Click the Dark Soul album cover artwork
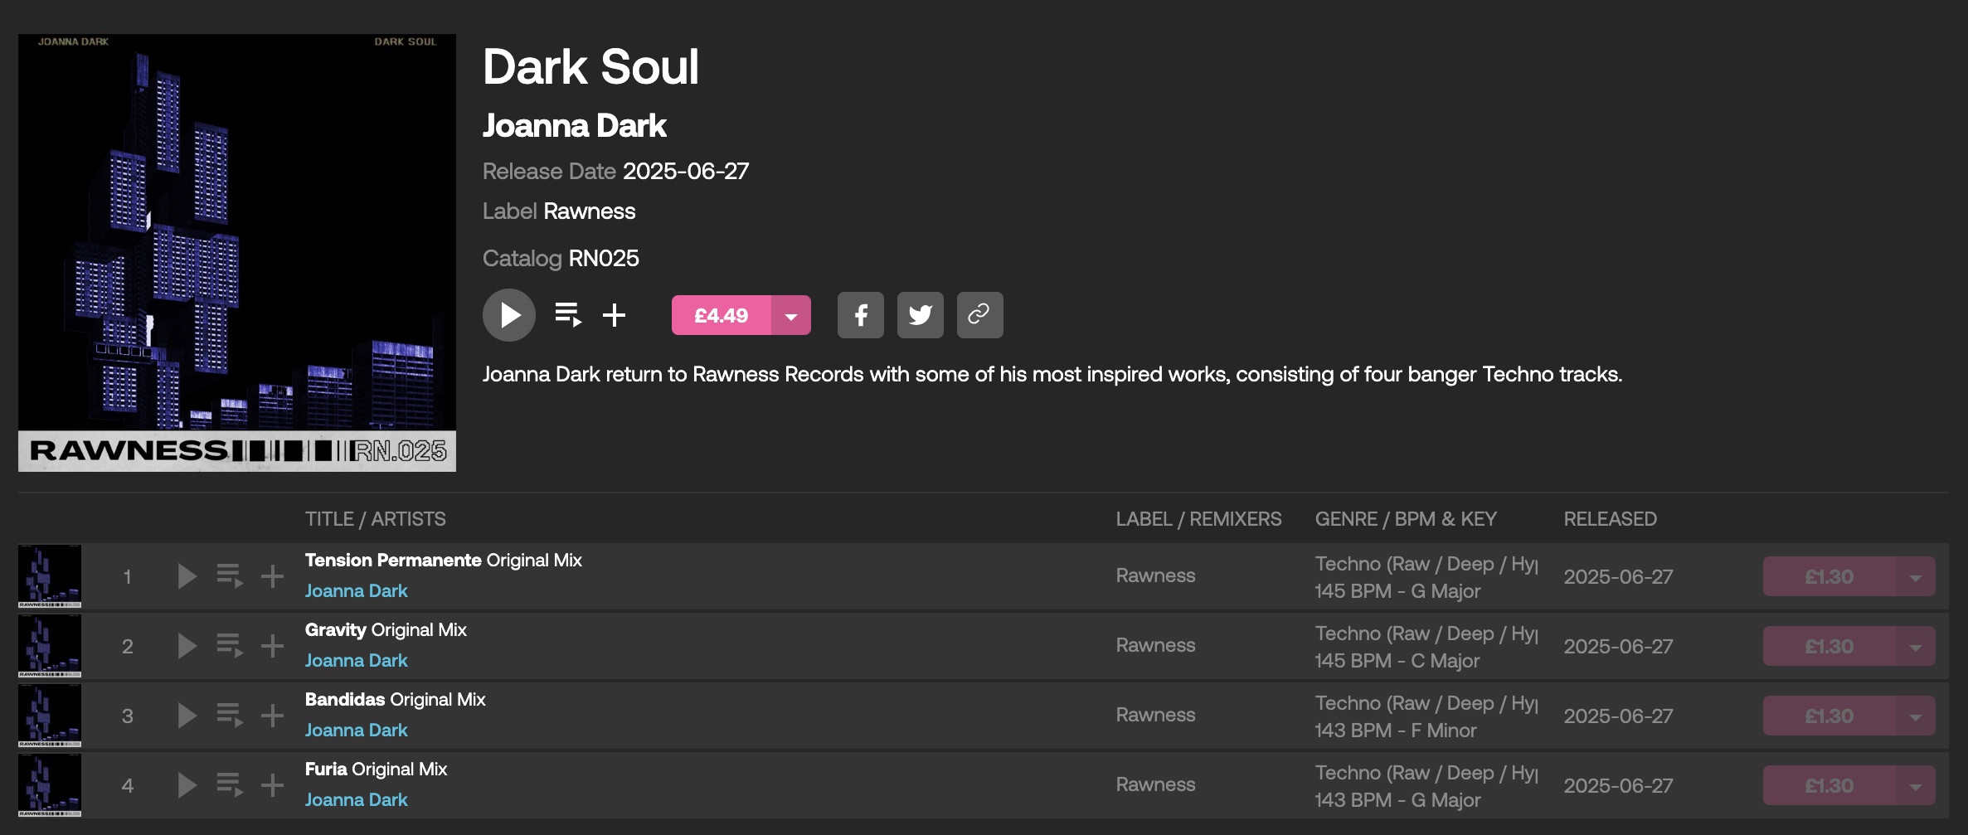 237,252
